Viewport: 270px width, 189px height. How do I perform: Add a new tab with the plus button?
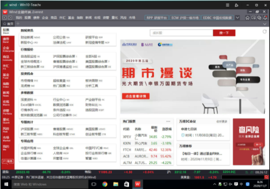(18, 24)
